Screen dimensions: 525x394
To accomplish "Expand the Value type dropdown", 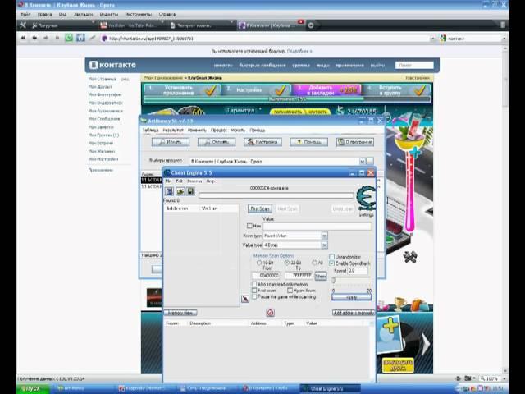I will pos(324,245).
